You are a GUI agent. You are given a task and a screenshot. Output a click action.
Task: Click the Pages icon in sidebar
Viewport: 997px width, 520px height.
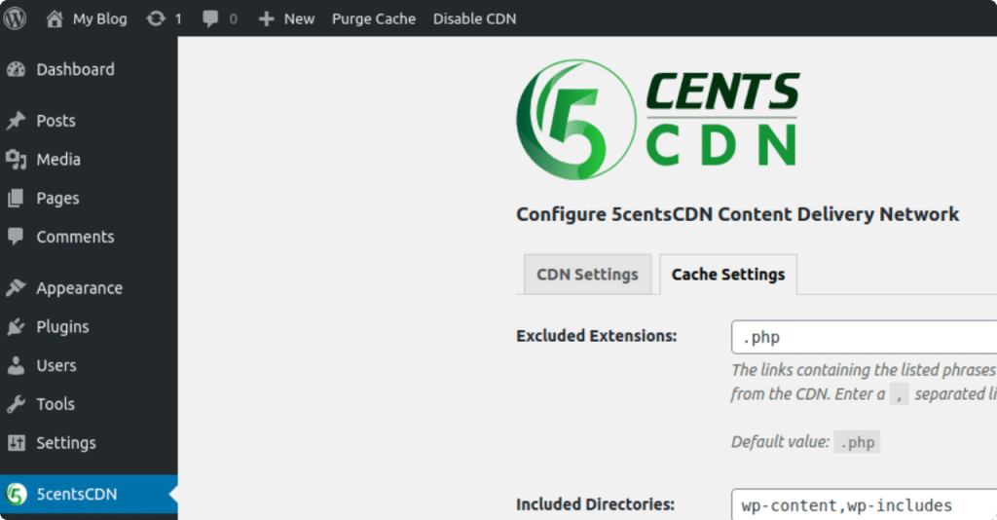pyautogui.click(x=16, y=199)
